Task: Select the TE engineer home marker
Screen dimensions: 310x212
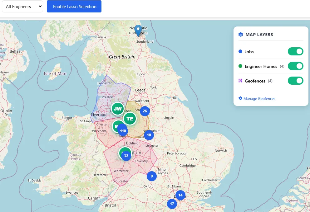Action: click(130, 119)
